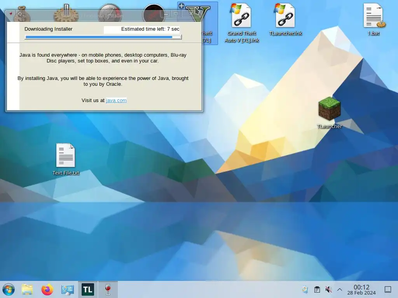Screen dimensions: 398x298
Task: Click the "Estimated time left: 7 sec" text
Action: click(x=150, y=29)
